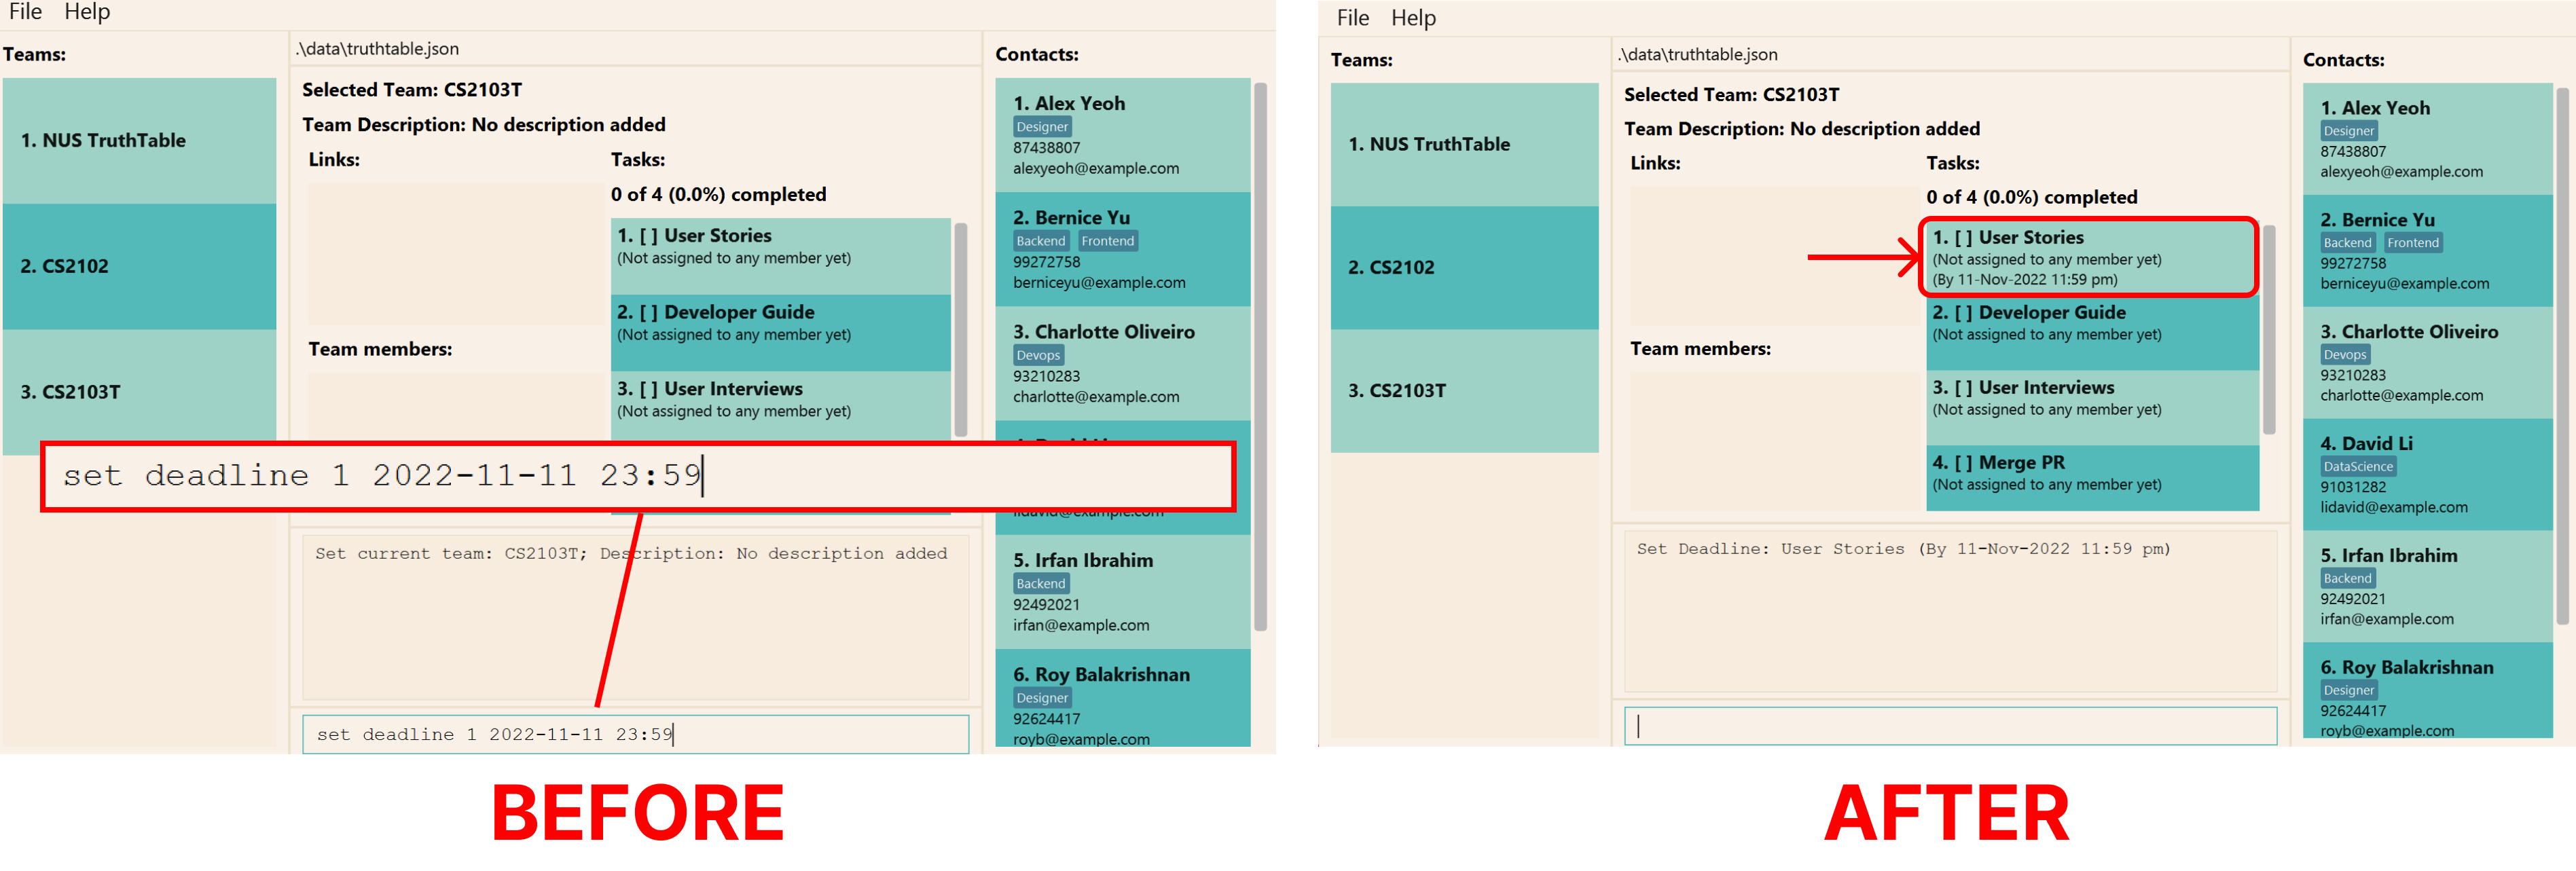Select NUS TruthTable team in AFTER window
This screenshot has width=2576, height=871.
click(x=1464, y=145)
